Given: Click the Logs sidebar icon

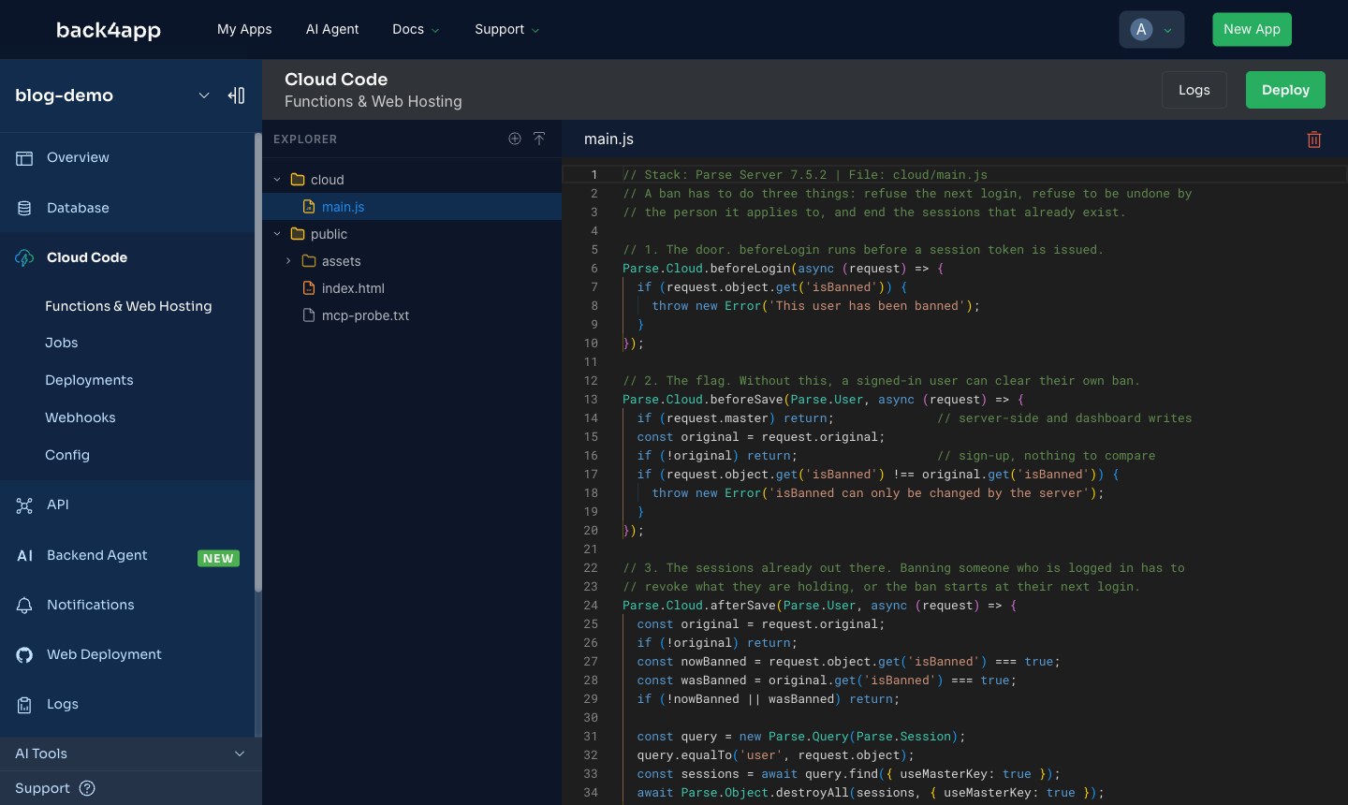Looking at the screenshot, I should [x=24, y=705].
